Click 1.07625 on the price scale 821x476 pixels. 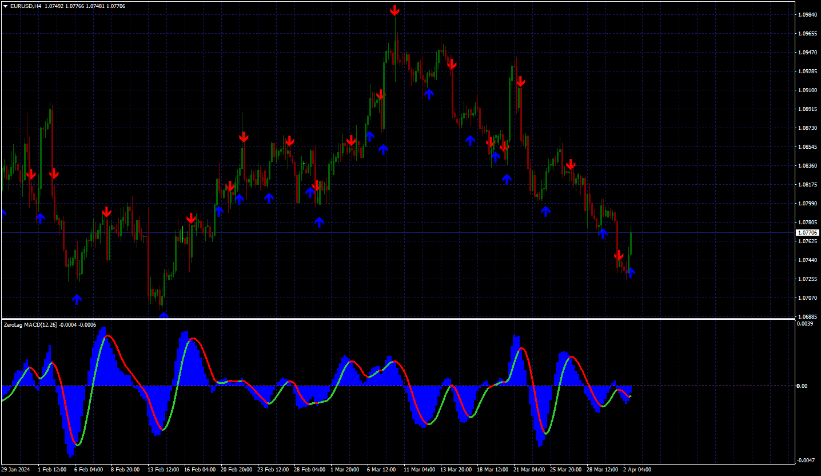[807, 241]
